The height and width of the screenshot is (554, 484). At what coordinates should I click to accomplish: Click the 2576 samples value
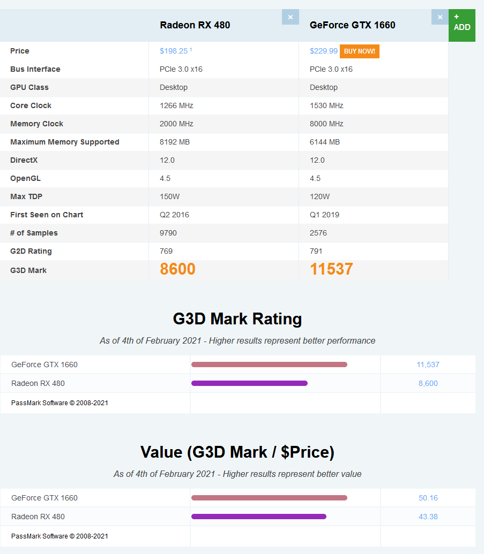click(318, 233)
